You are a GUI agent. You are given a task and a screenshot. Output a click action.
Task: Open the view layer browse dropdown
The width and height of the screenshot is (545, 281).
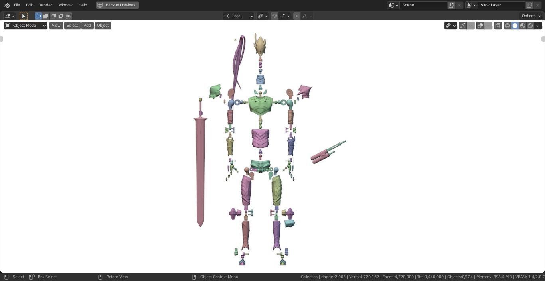tap(472, 5)
